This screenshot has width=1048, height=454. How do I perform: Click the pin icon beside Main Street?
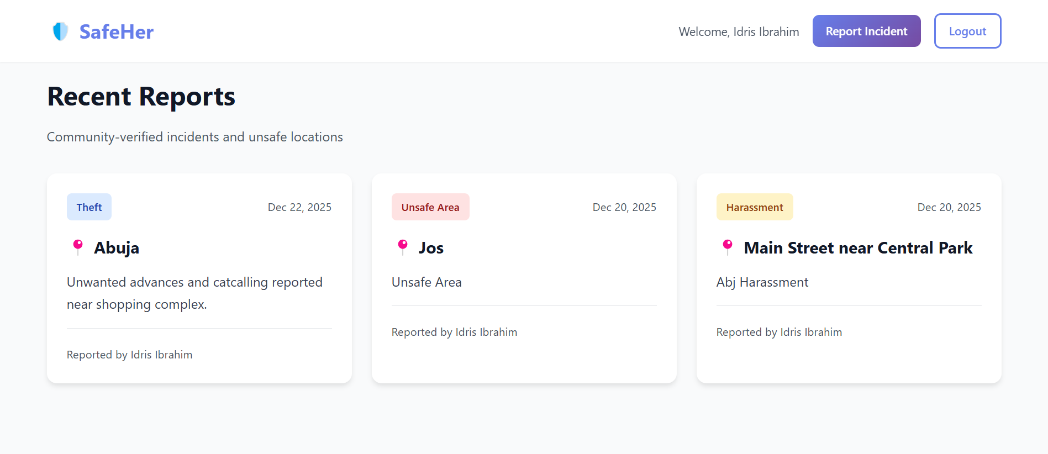pyautogui.click(x=728, y=247)
